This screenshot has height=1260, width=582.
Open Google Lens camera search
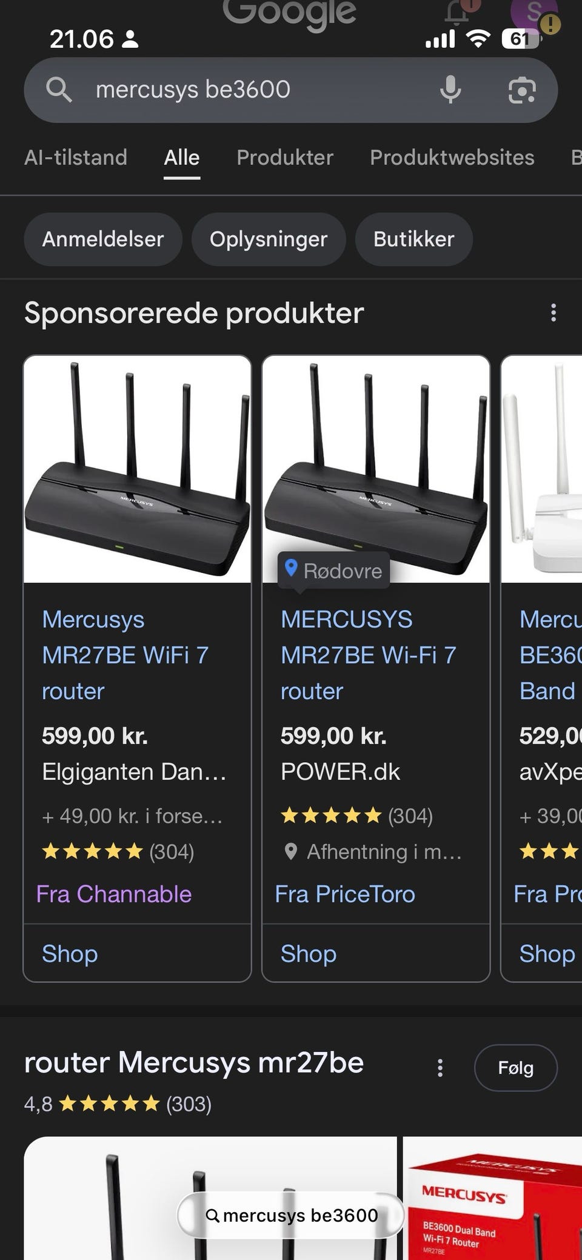click(521, 90)
